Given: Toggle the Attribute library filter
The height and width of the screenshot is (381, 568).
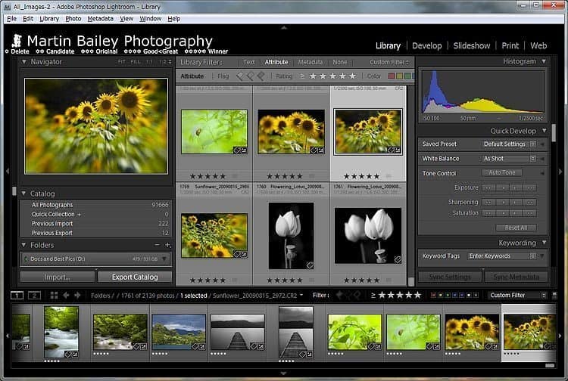Looking at the screenshot, I should 276,62.
